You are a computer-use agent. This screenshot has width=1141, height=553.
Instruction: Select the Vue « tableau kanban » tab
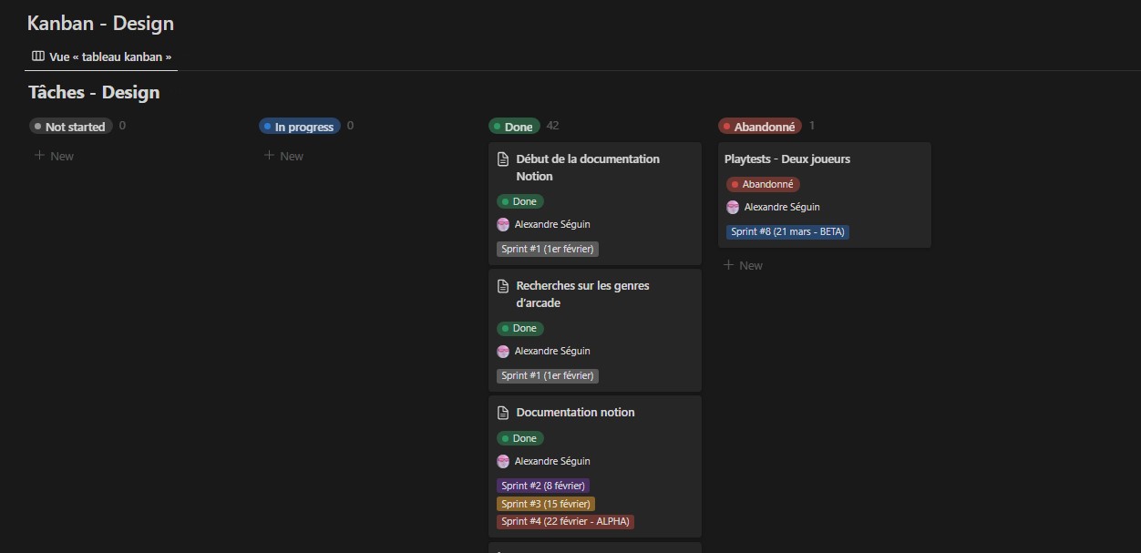point(101,56)
